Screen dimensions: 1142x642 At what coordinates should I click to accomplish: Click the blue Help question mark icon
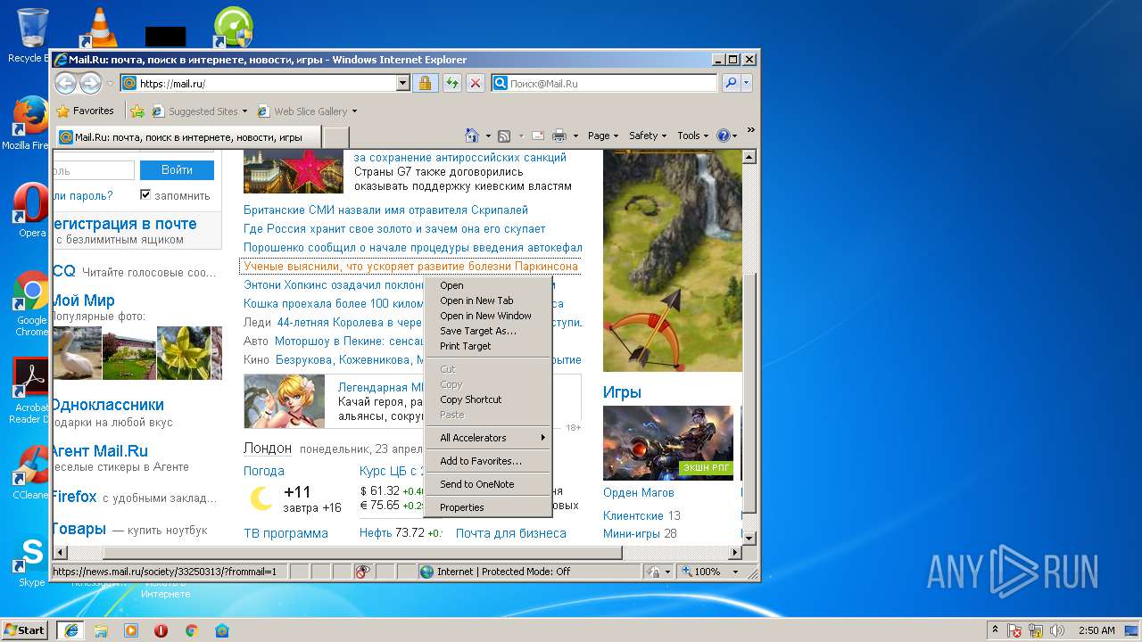pyautogui.click(x=723, y=136)
